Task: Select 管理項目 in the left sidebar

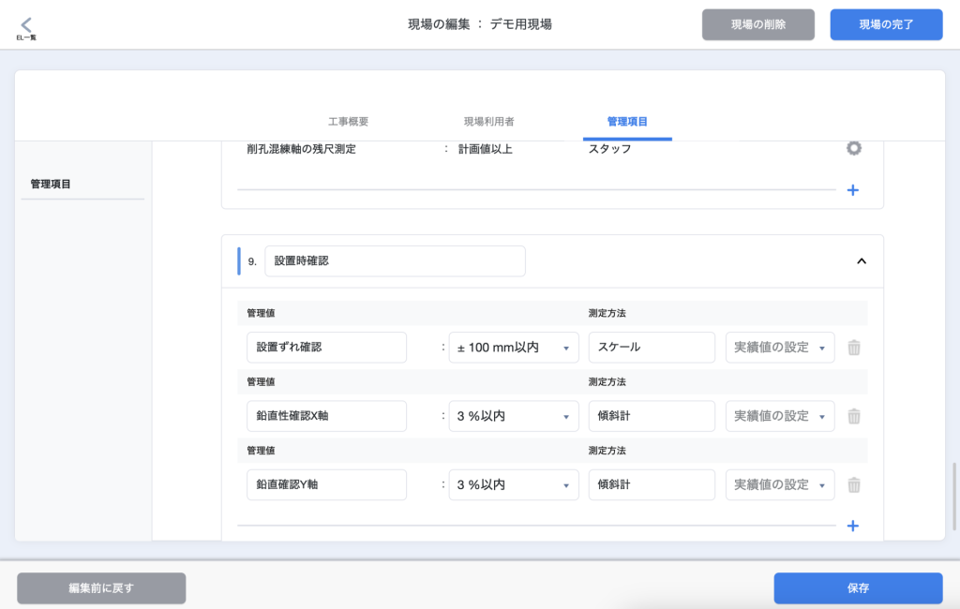Action: click(51, 184)
